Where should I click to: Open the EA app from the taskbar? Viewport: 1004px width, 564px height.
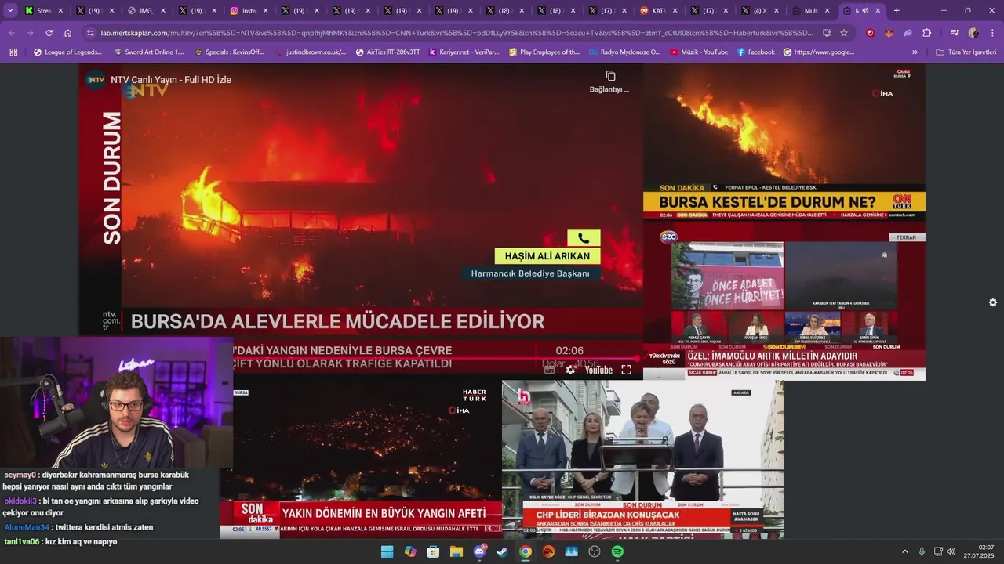click(x=548, y=551)
